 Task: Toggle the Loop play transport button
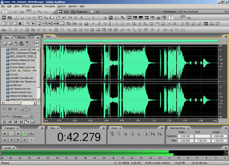click(x=32, y=134)
